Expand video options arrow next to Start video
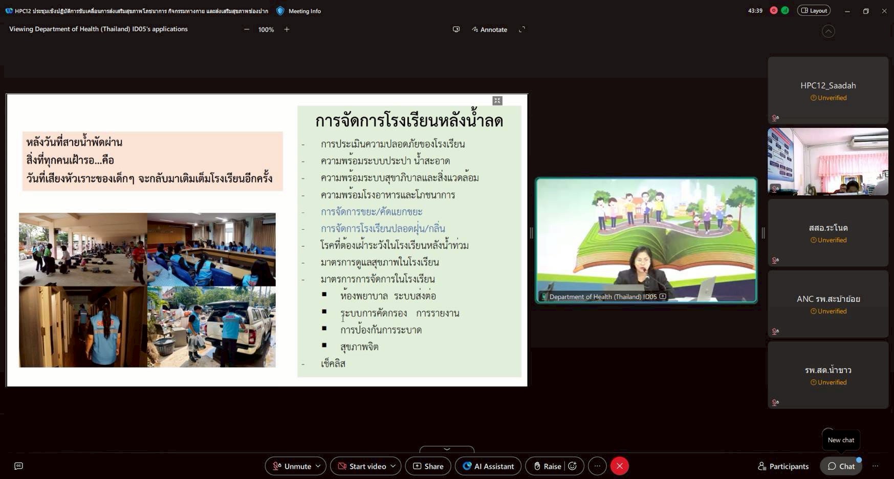Viewport: 894px width, 479px height. point(393,466)
